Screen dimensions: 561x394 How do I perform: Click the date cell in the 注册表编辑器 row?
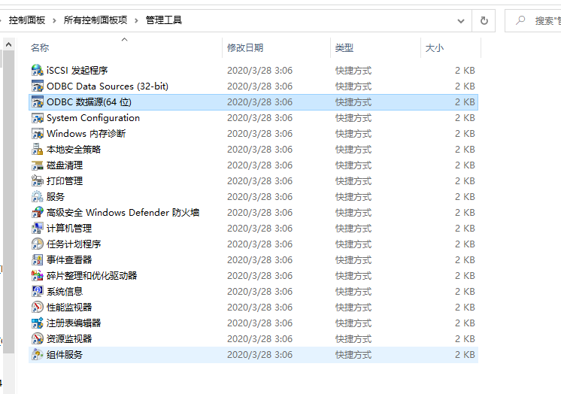(259, 323)
